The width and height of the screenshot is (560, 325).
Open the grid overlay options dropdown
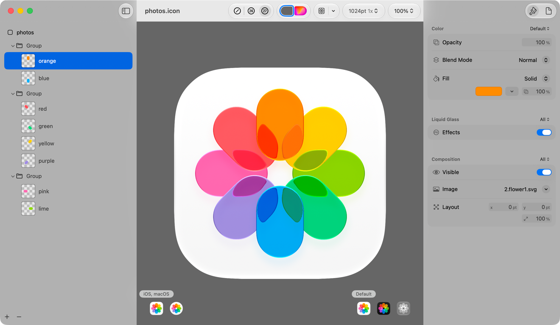tap(333, 11)
